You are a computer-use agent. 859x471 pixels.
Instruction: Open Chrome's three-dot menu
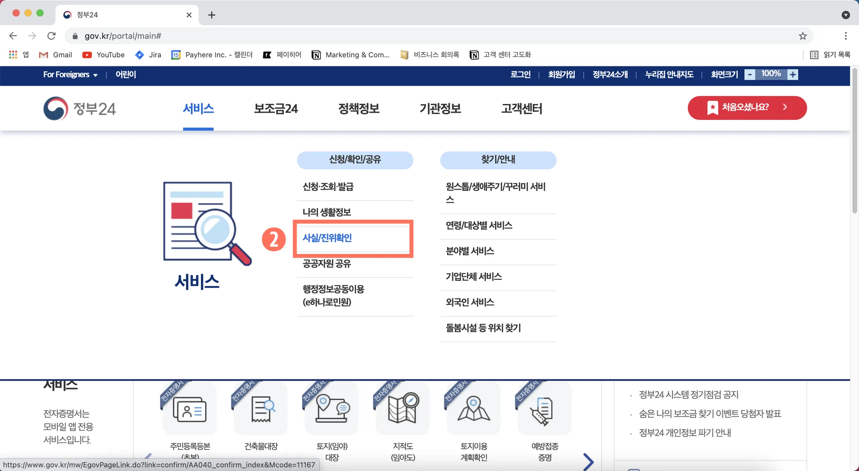point(846,36)
